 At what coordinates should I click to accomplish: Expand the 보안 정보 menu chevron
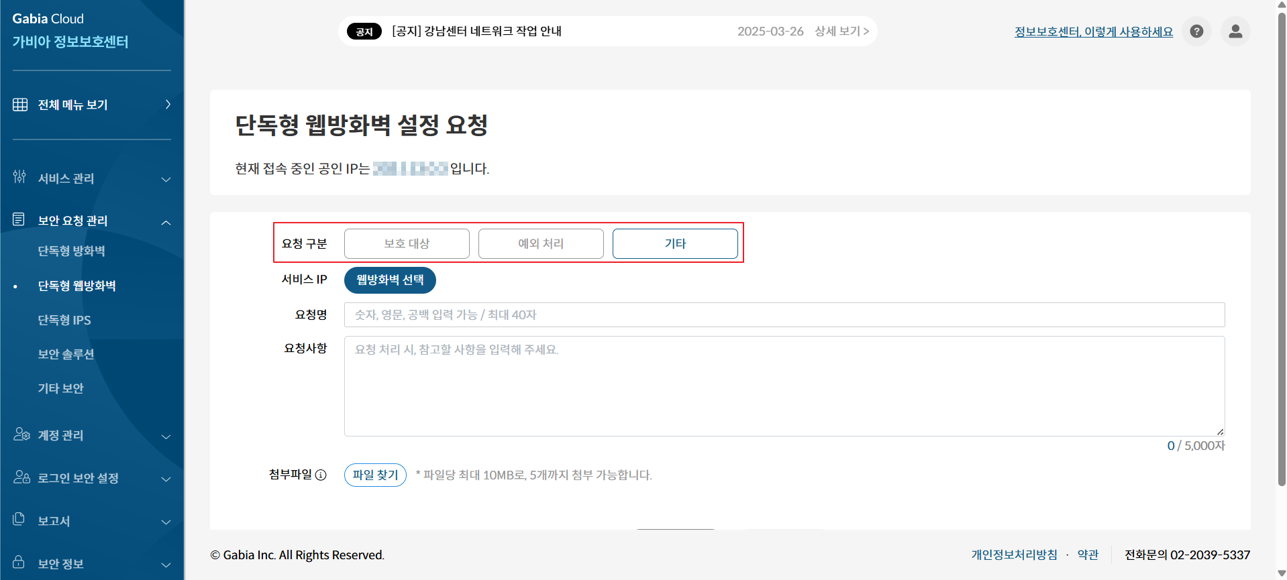click(166, 565)
